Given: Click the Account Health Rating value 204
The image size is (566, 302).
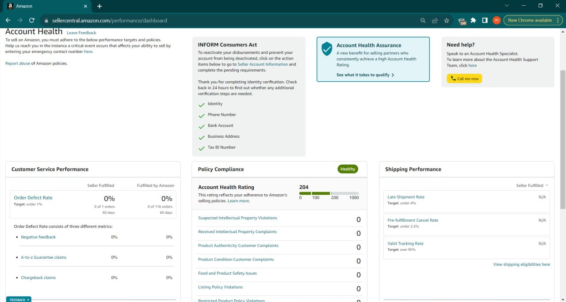Looking at the screenshot, I should pos(304,187).
